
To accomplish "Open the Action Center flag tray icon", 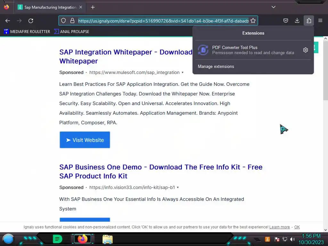I will [277, 239].
